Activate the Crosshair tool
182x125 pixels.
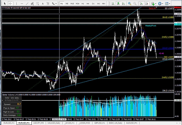point(10,4)
